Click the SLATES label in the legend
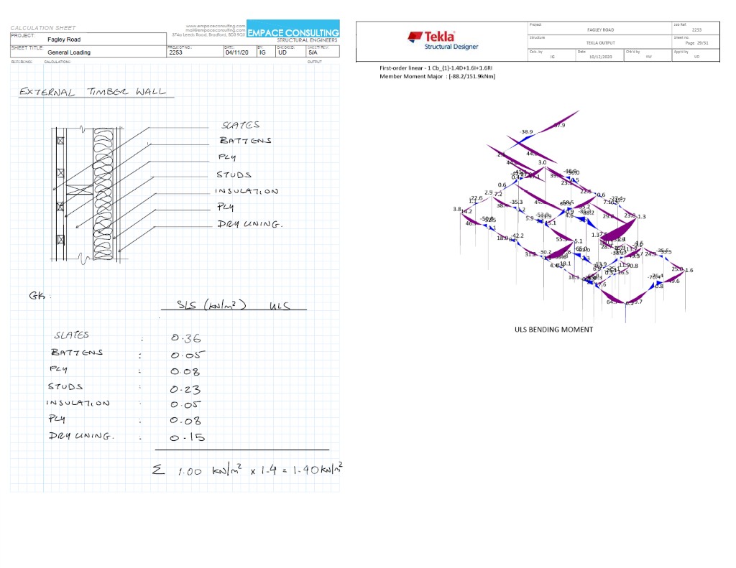This screenshot has width=736, height=568. pos(240,125)
